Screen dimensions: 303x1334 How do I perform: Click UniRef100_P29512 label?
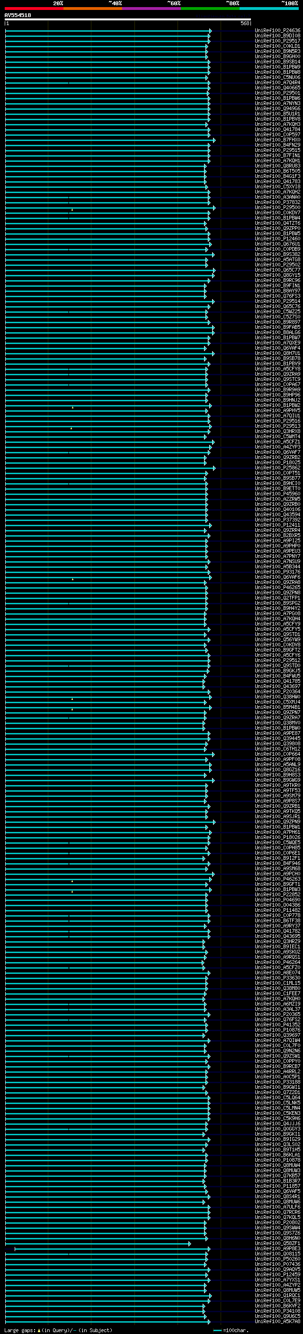coord(277,660)
